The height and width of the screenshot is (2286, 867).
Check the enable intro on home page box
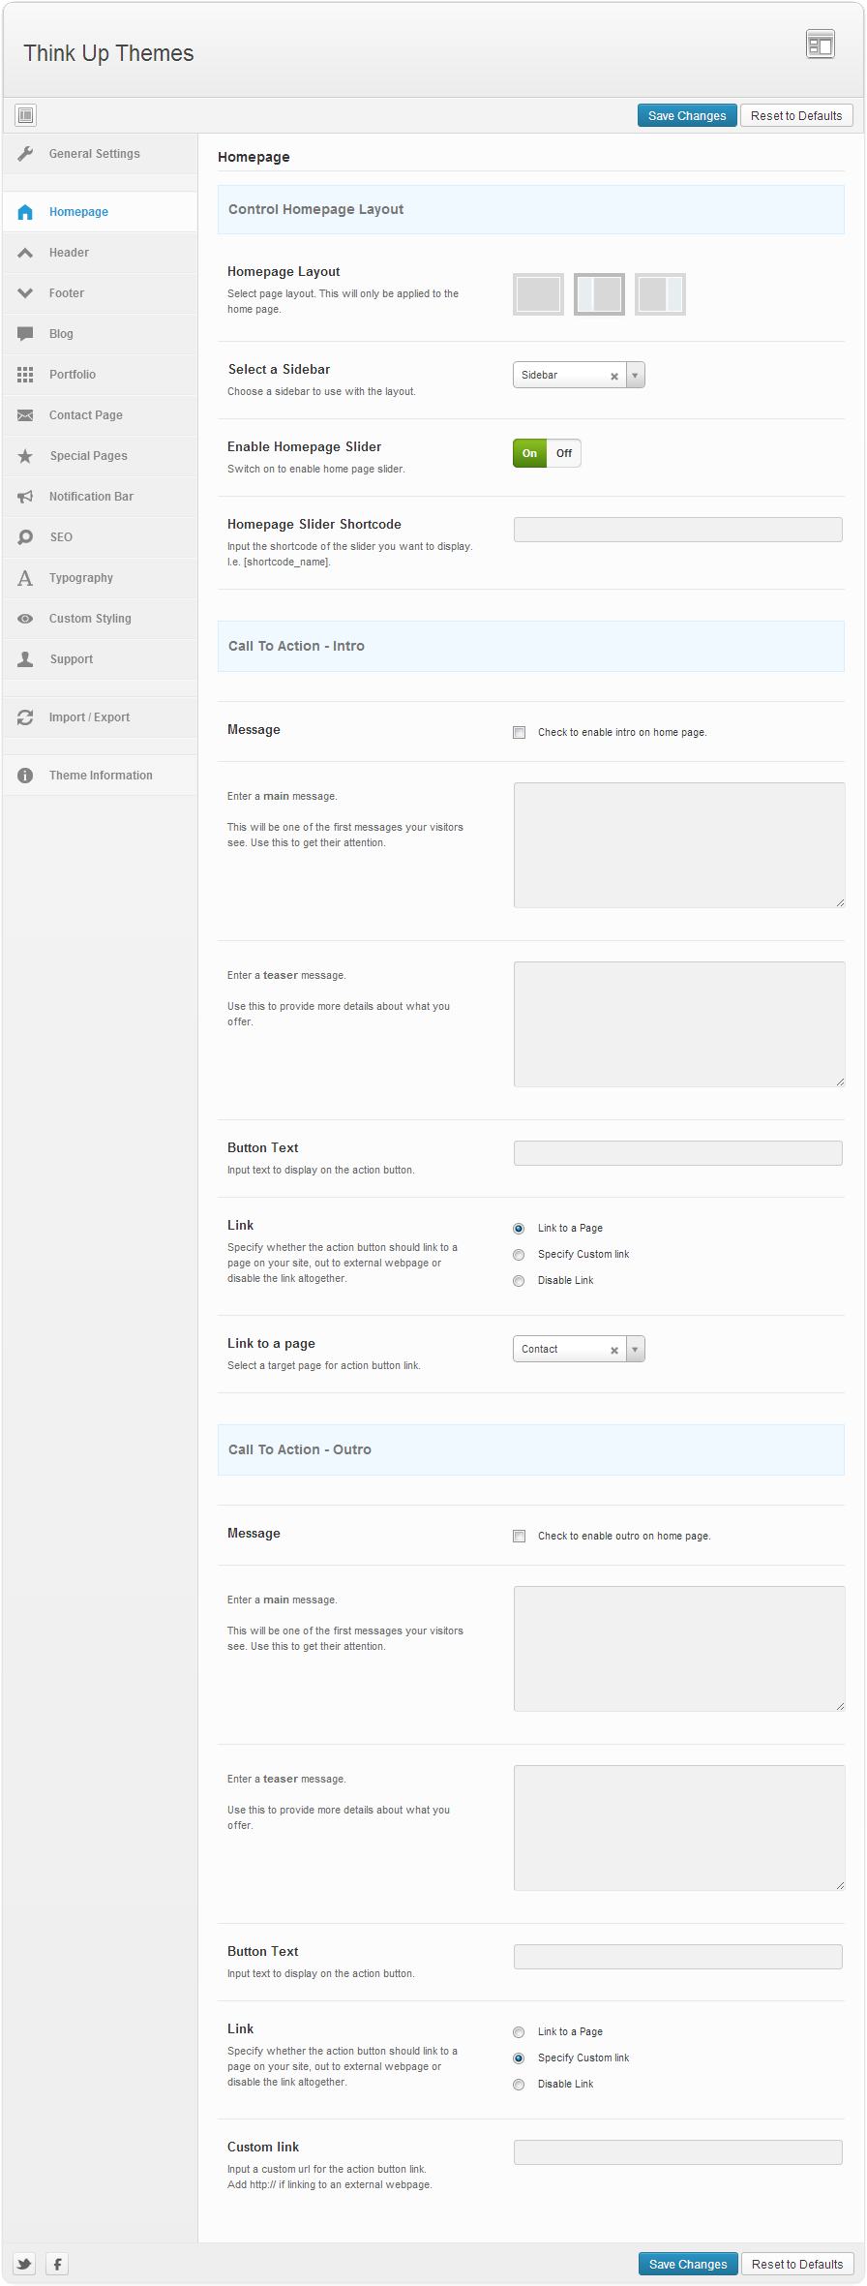click(520, 733)
